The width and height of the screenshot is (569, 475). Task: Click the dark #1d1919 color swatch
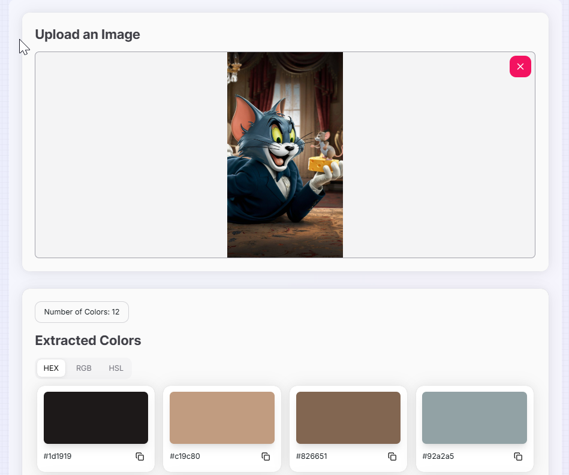95,417
